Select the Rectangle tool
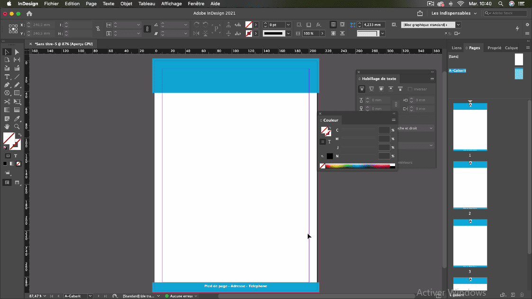 pos(17,93)
